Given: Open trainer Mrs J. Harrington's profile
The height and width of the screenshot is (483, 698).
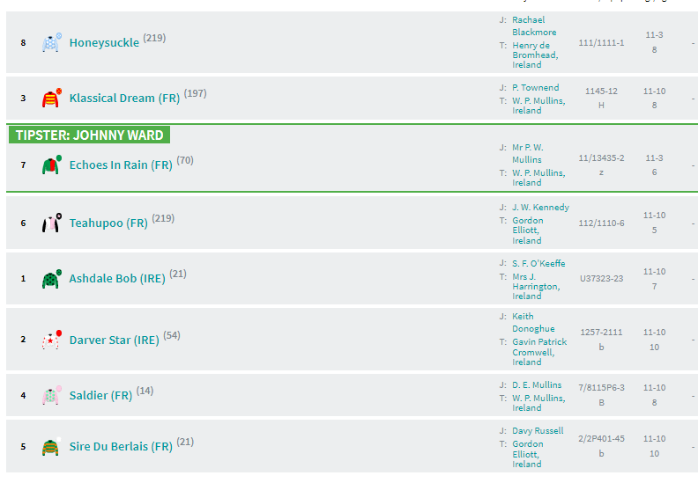Looking at the screenshot, I should 536,287.
